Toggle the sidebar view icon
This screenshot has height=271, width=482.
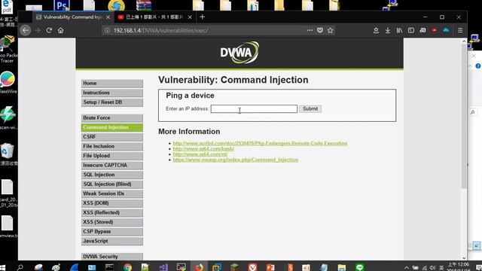tap(411, 30)
